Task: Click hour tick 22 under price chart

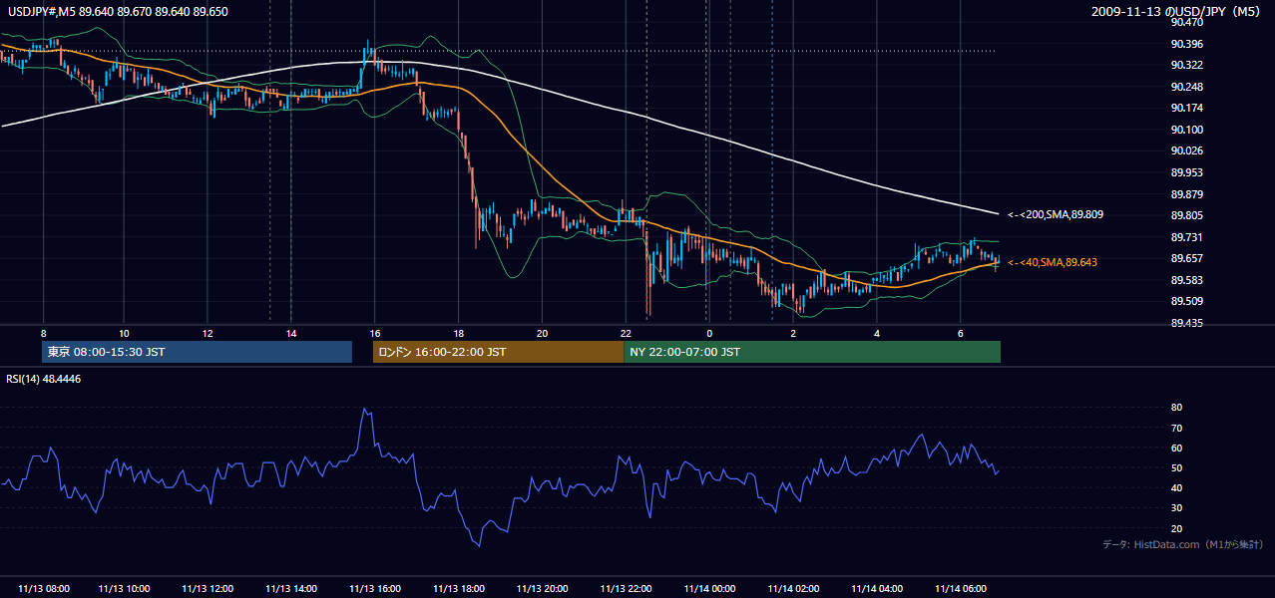Action: pos(626,333)
